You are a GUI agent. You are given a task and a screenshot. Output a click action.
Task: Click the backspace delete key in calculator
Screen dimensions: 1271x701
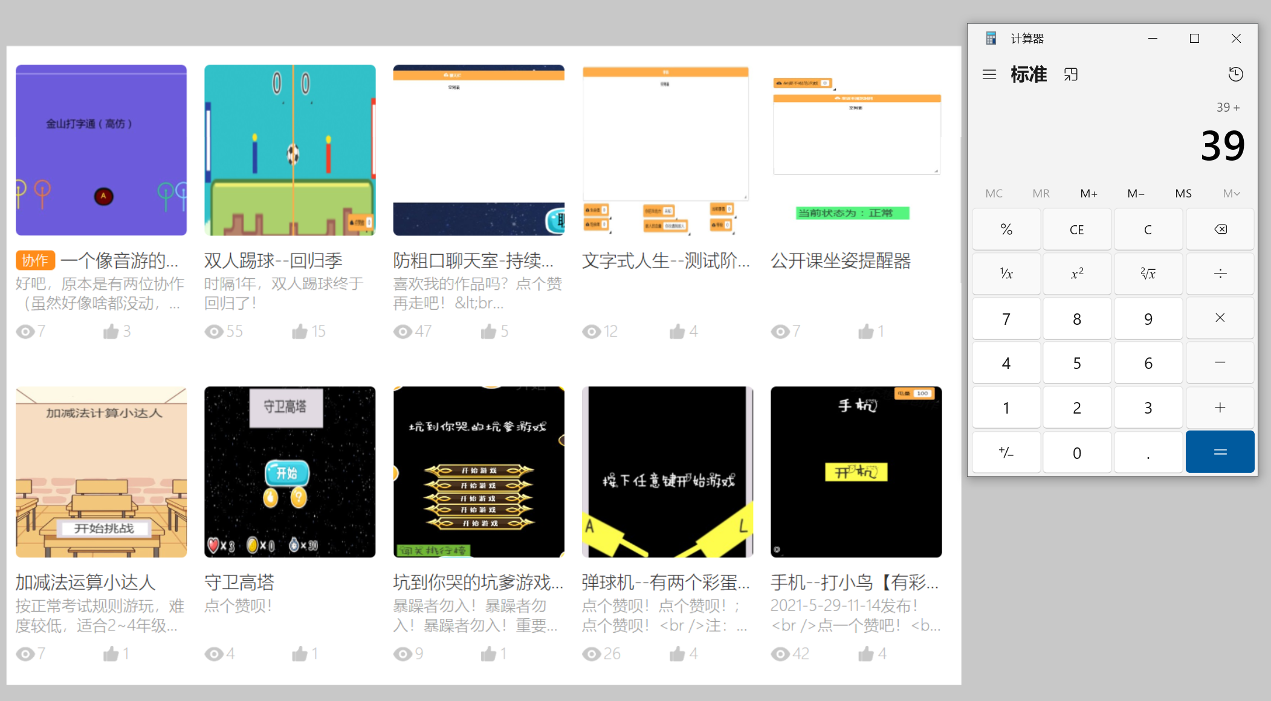tap(1220, 229)
